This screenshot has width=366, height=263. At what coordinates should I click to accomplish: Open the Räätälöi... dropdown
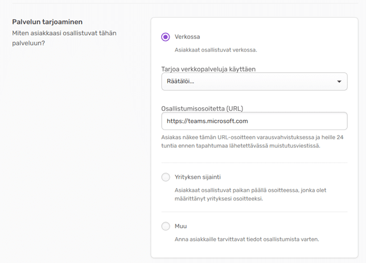pos(254,82)
